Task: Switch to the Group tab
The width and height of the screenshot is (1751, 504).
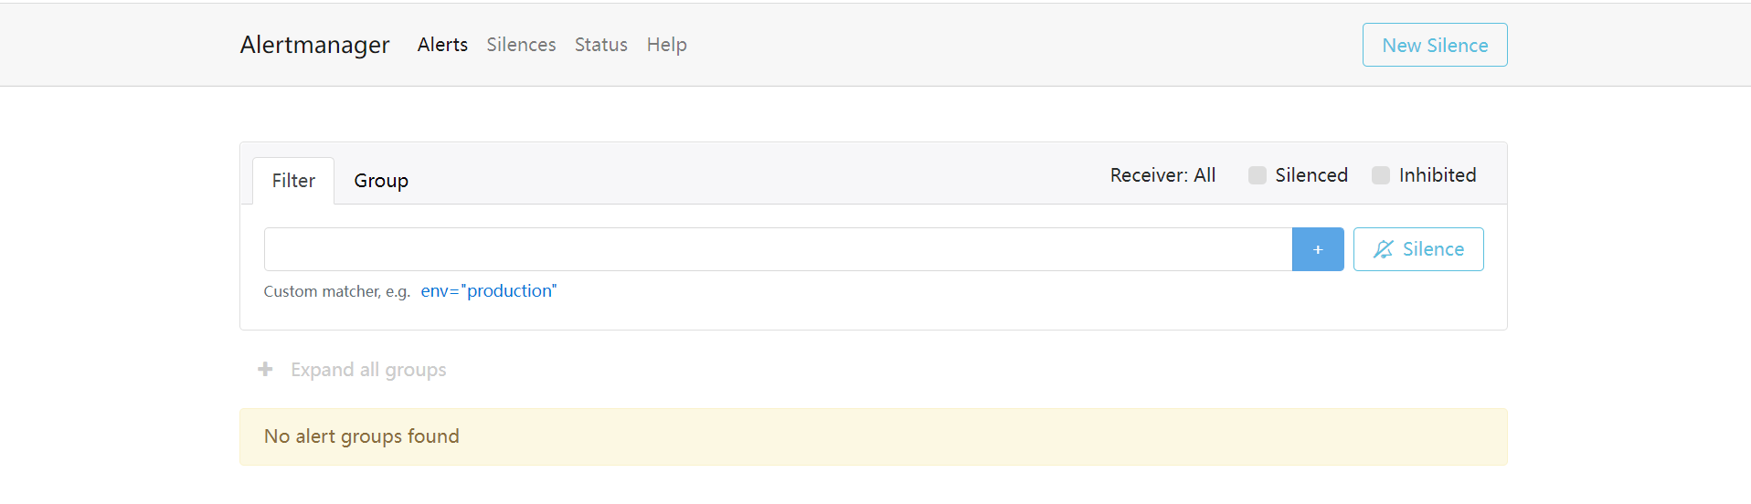Action: 381,181
